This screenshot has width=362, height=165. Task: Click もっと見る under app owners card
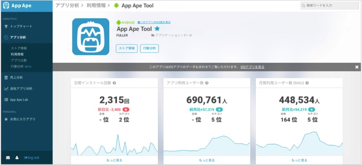(207, 160)
